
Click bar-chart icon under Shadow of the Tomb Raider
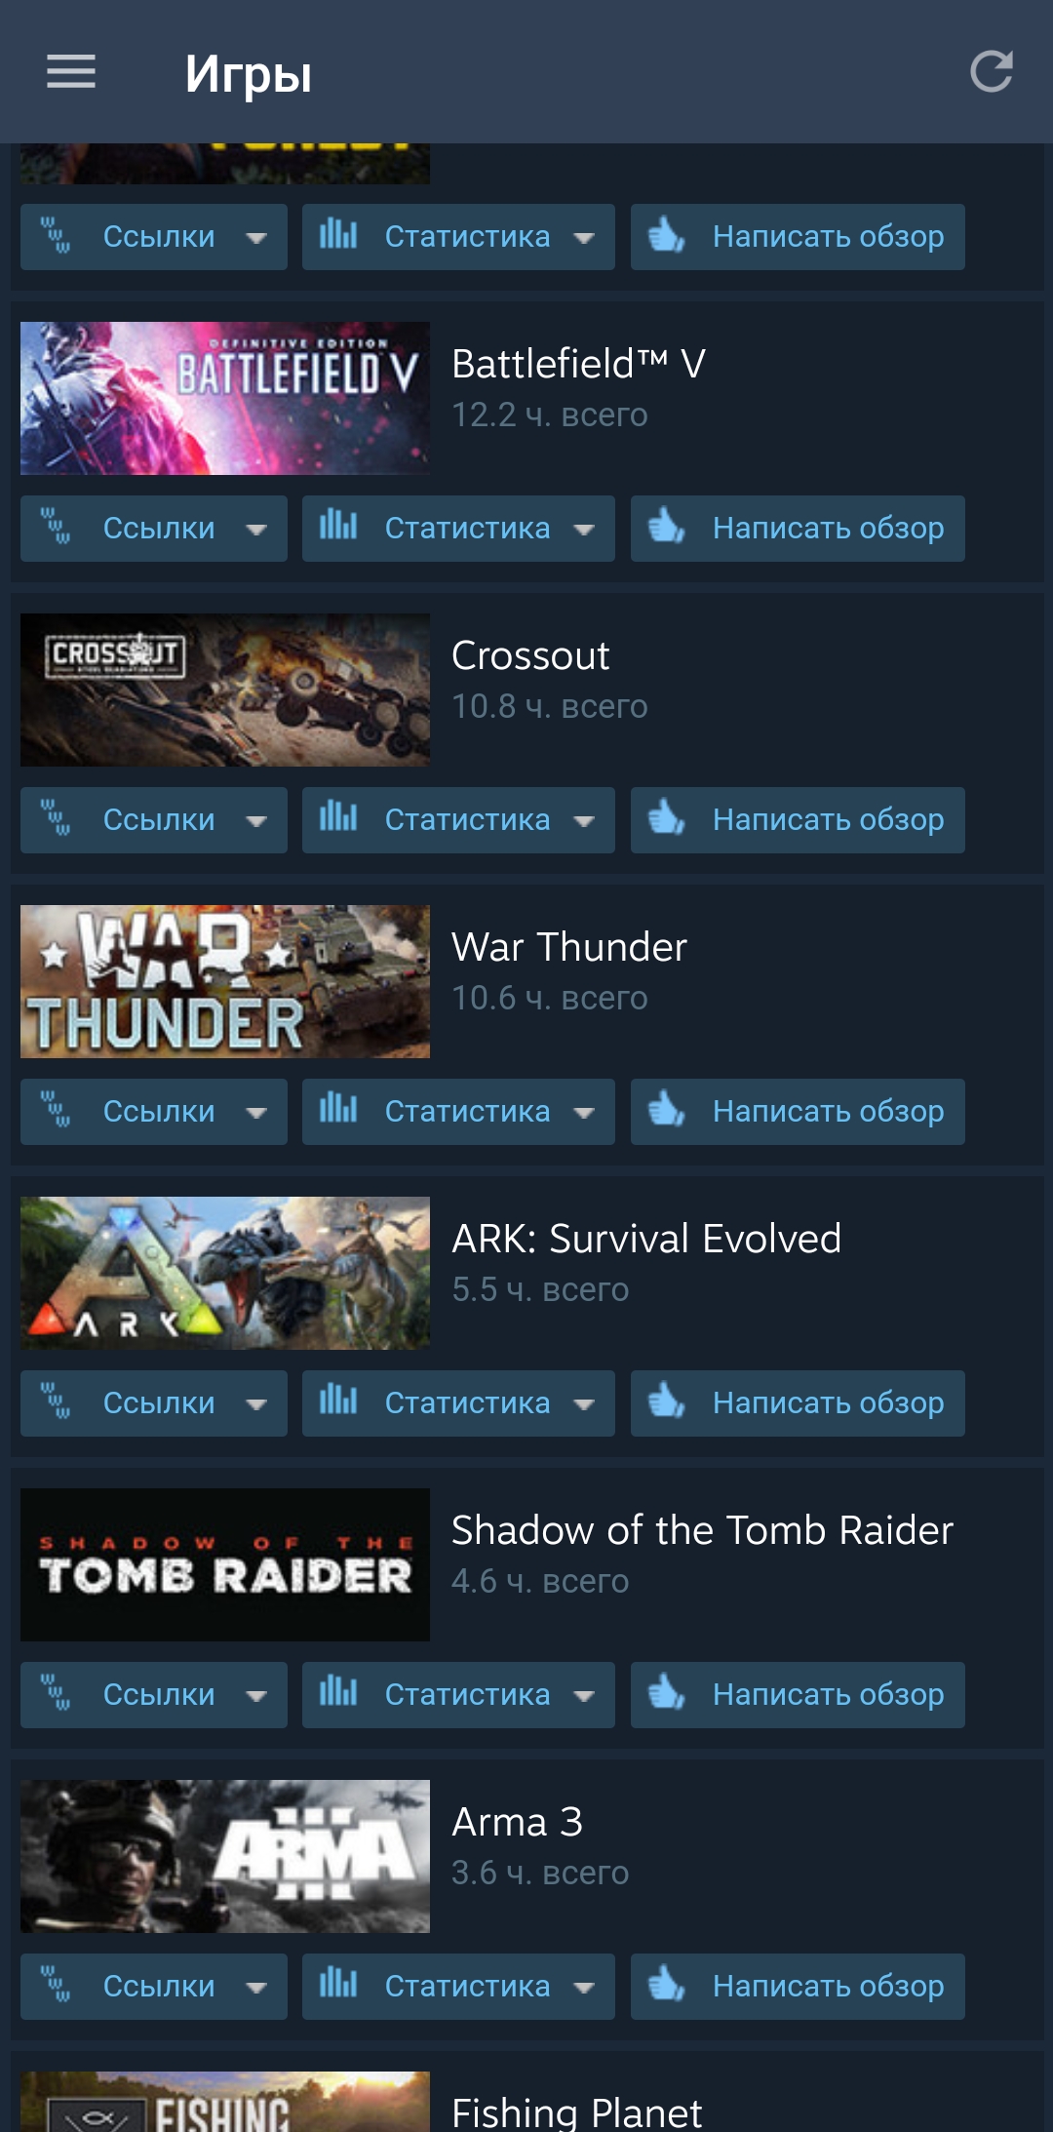click(338, 1692)
